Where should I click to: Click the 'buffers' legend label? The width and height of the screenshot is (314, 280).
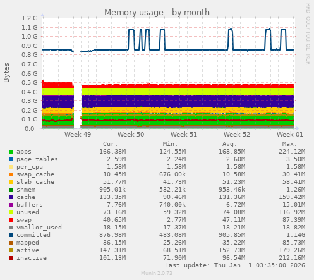point(30,205)
